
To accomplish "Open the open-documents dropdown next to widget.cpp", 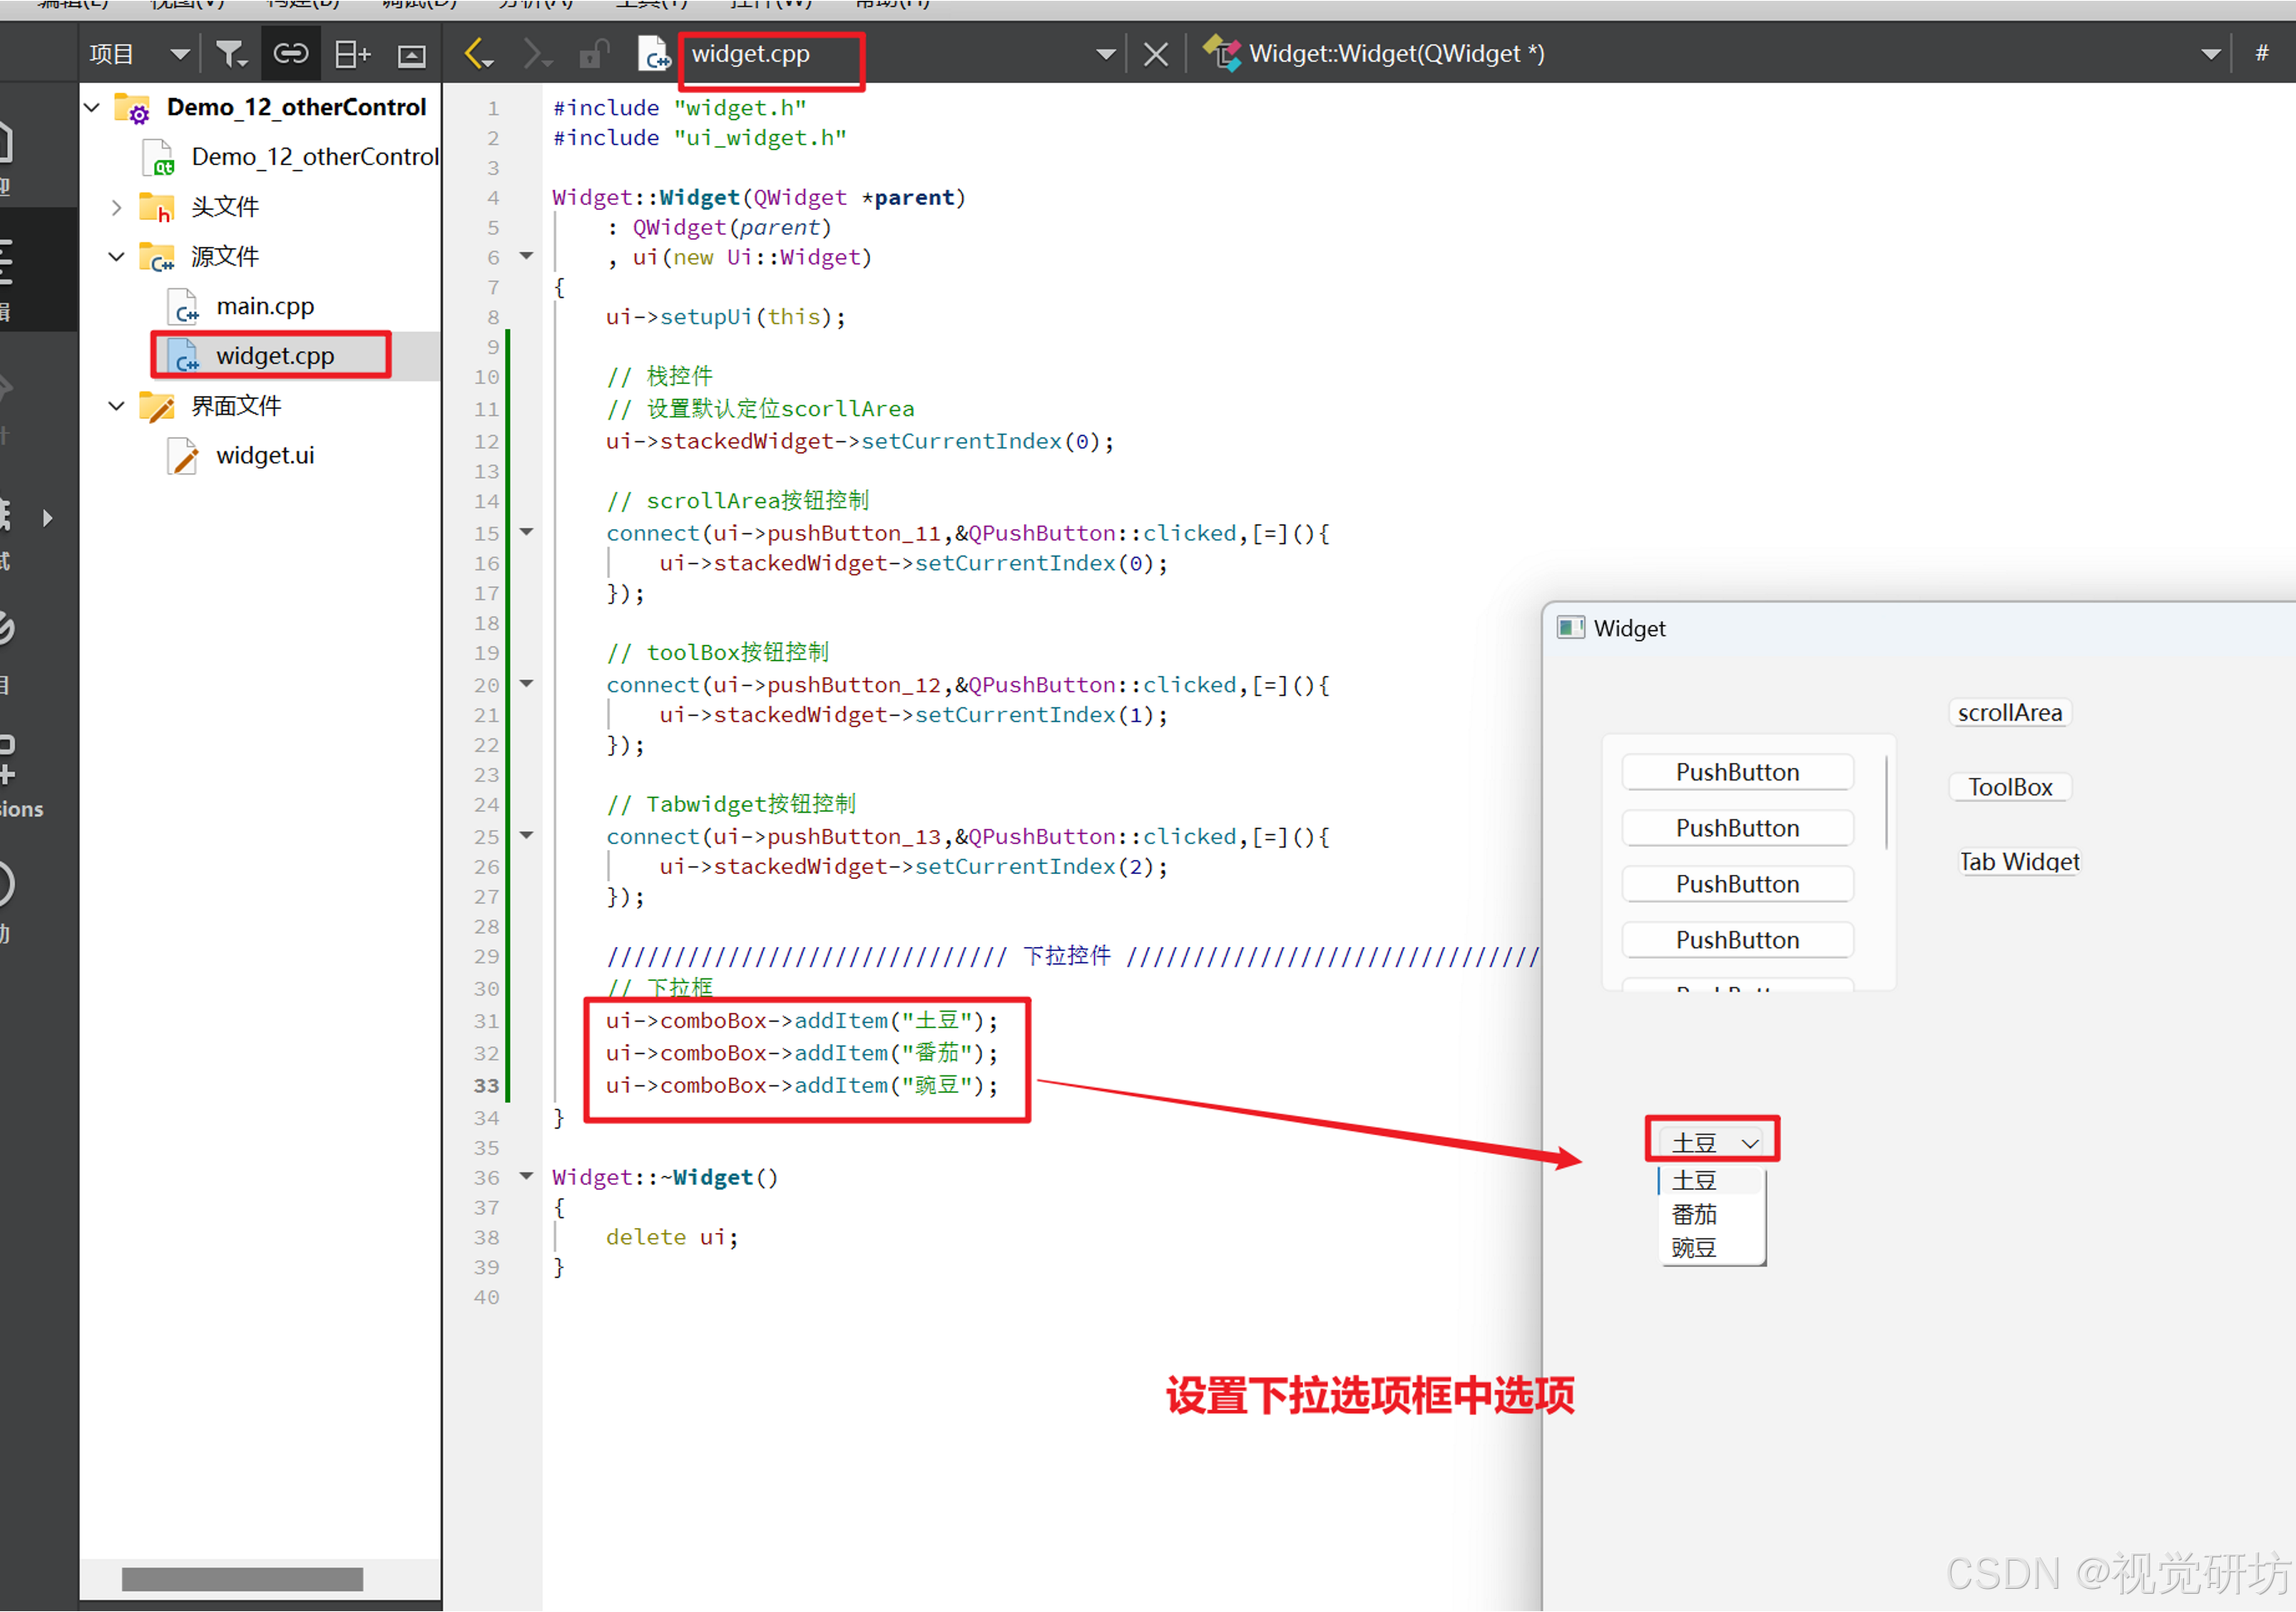I will [x=1105, y=54].
